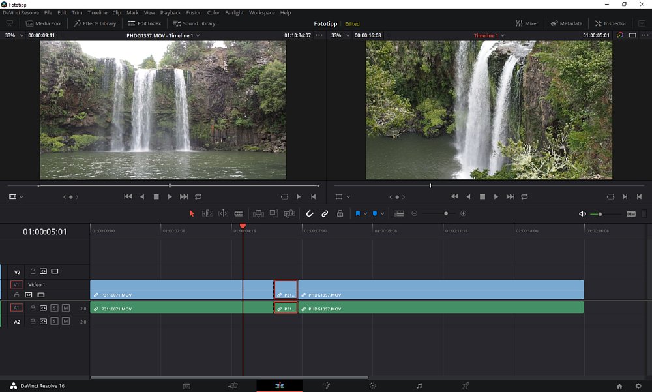The width and height of the screenshot is (652, 392).
Task: Click the Position Lock padlock icon
Action: coord(340,213)
